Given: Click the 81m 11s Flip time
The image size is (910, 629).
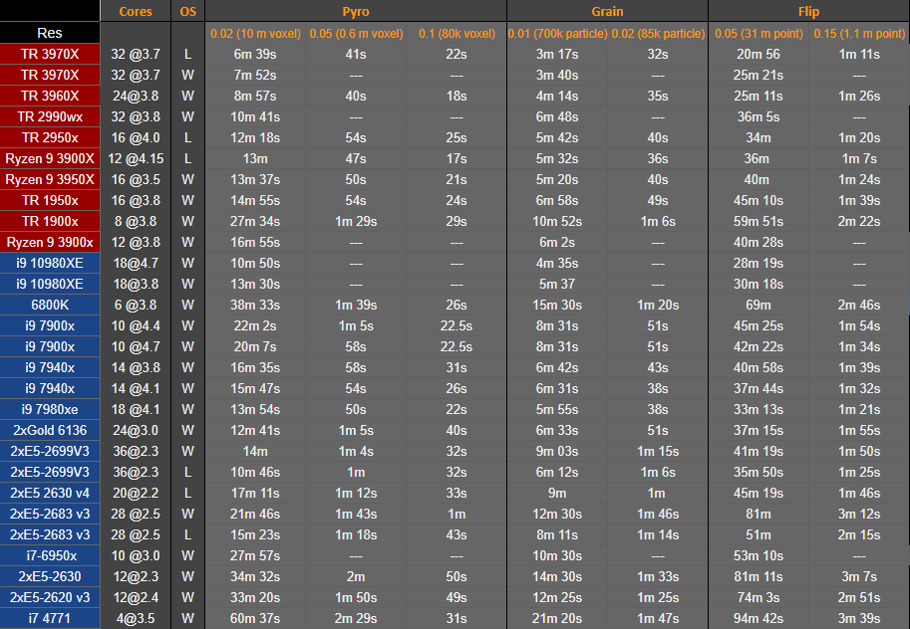Looking at the screenshot, I should [758, 576].
